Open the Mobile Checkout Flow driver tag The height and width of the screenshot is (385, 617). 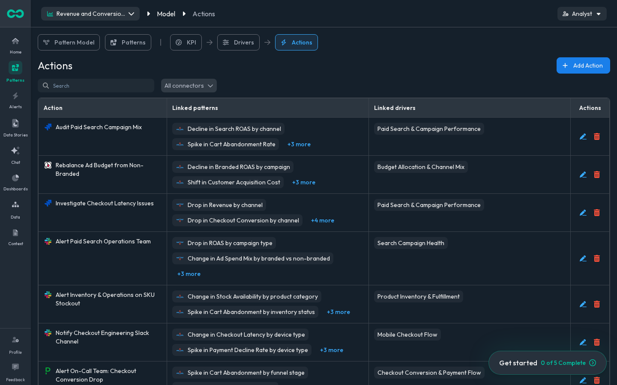pos(407,335)
